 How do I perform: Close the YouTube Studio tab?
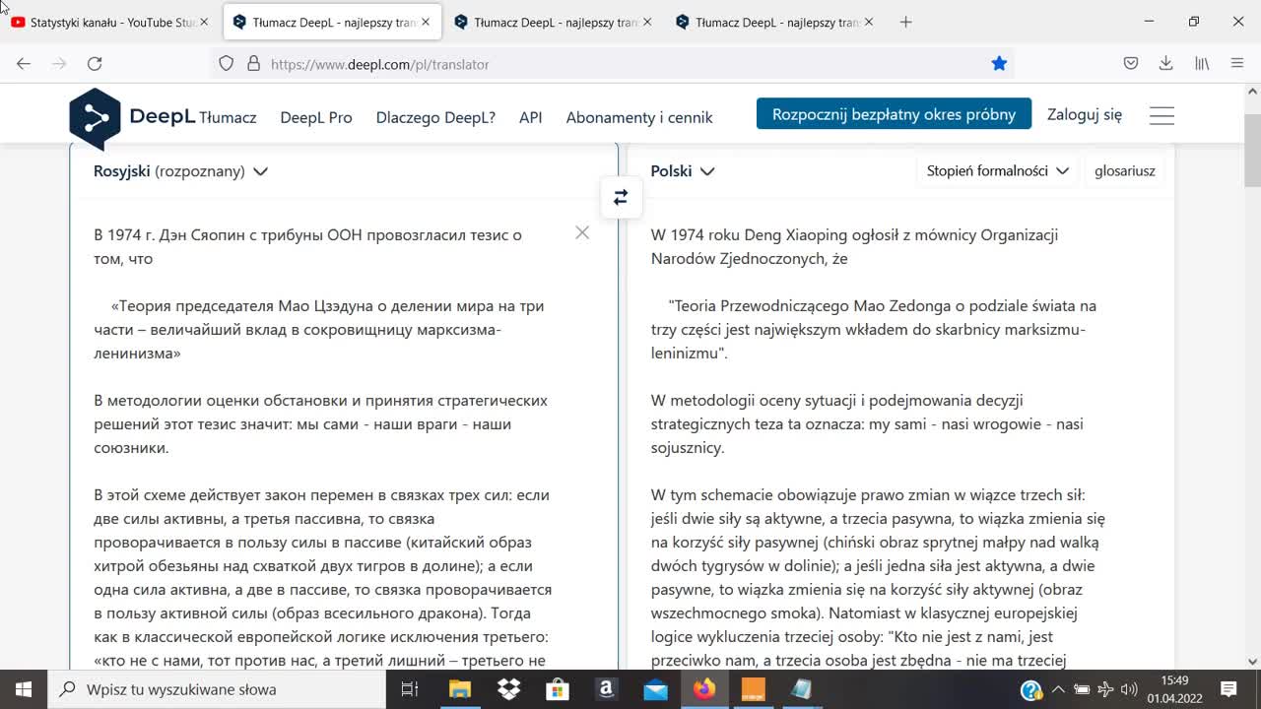tap(204, 22)
